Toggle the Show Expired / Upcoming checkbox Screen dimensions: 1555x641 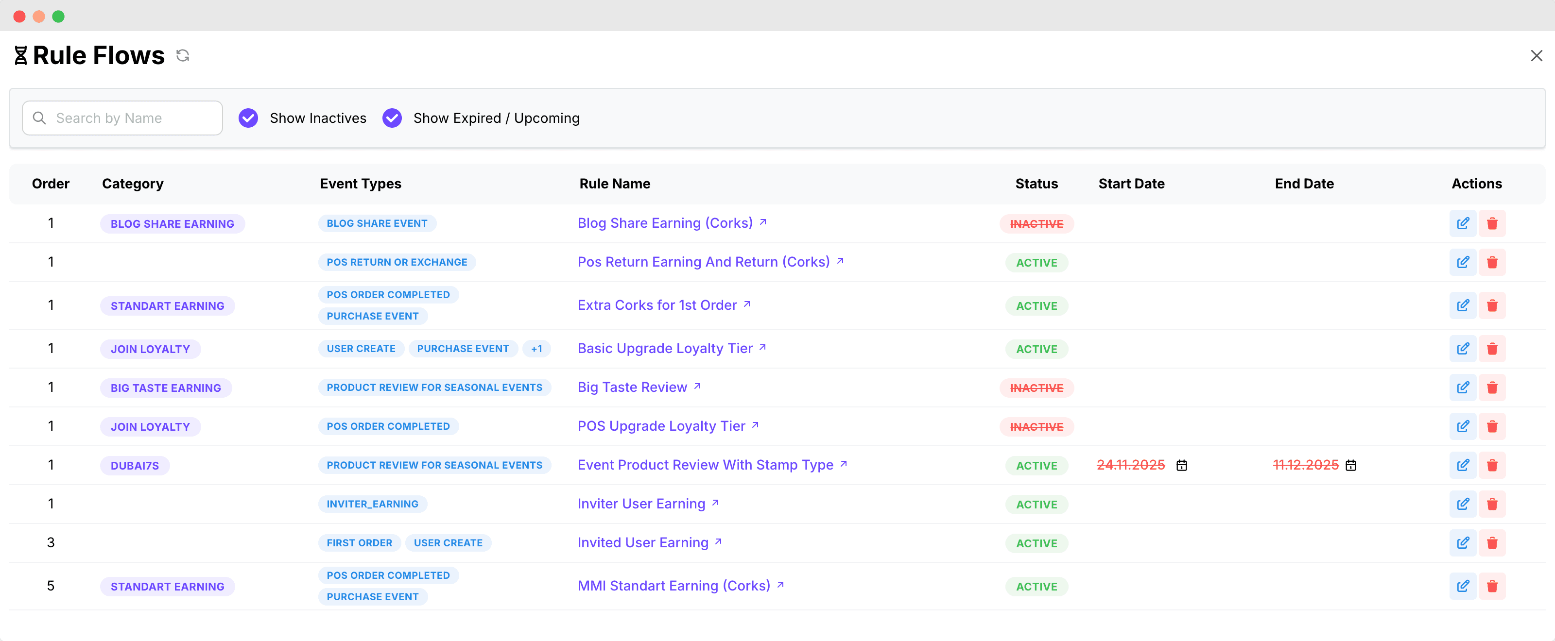pyautogui.click(x=392, y=118)
